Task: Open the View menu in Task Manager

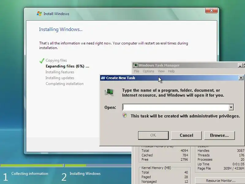Action: 161,71
